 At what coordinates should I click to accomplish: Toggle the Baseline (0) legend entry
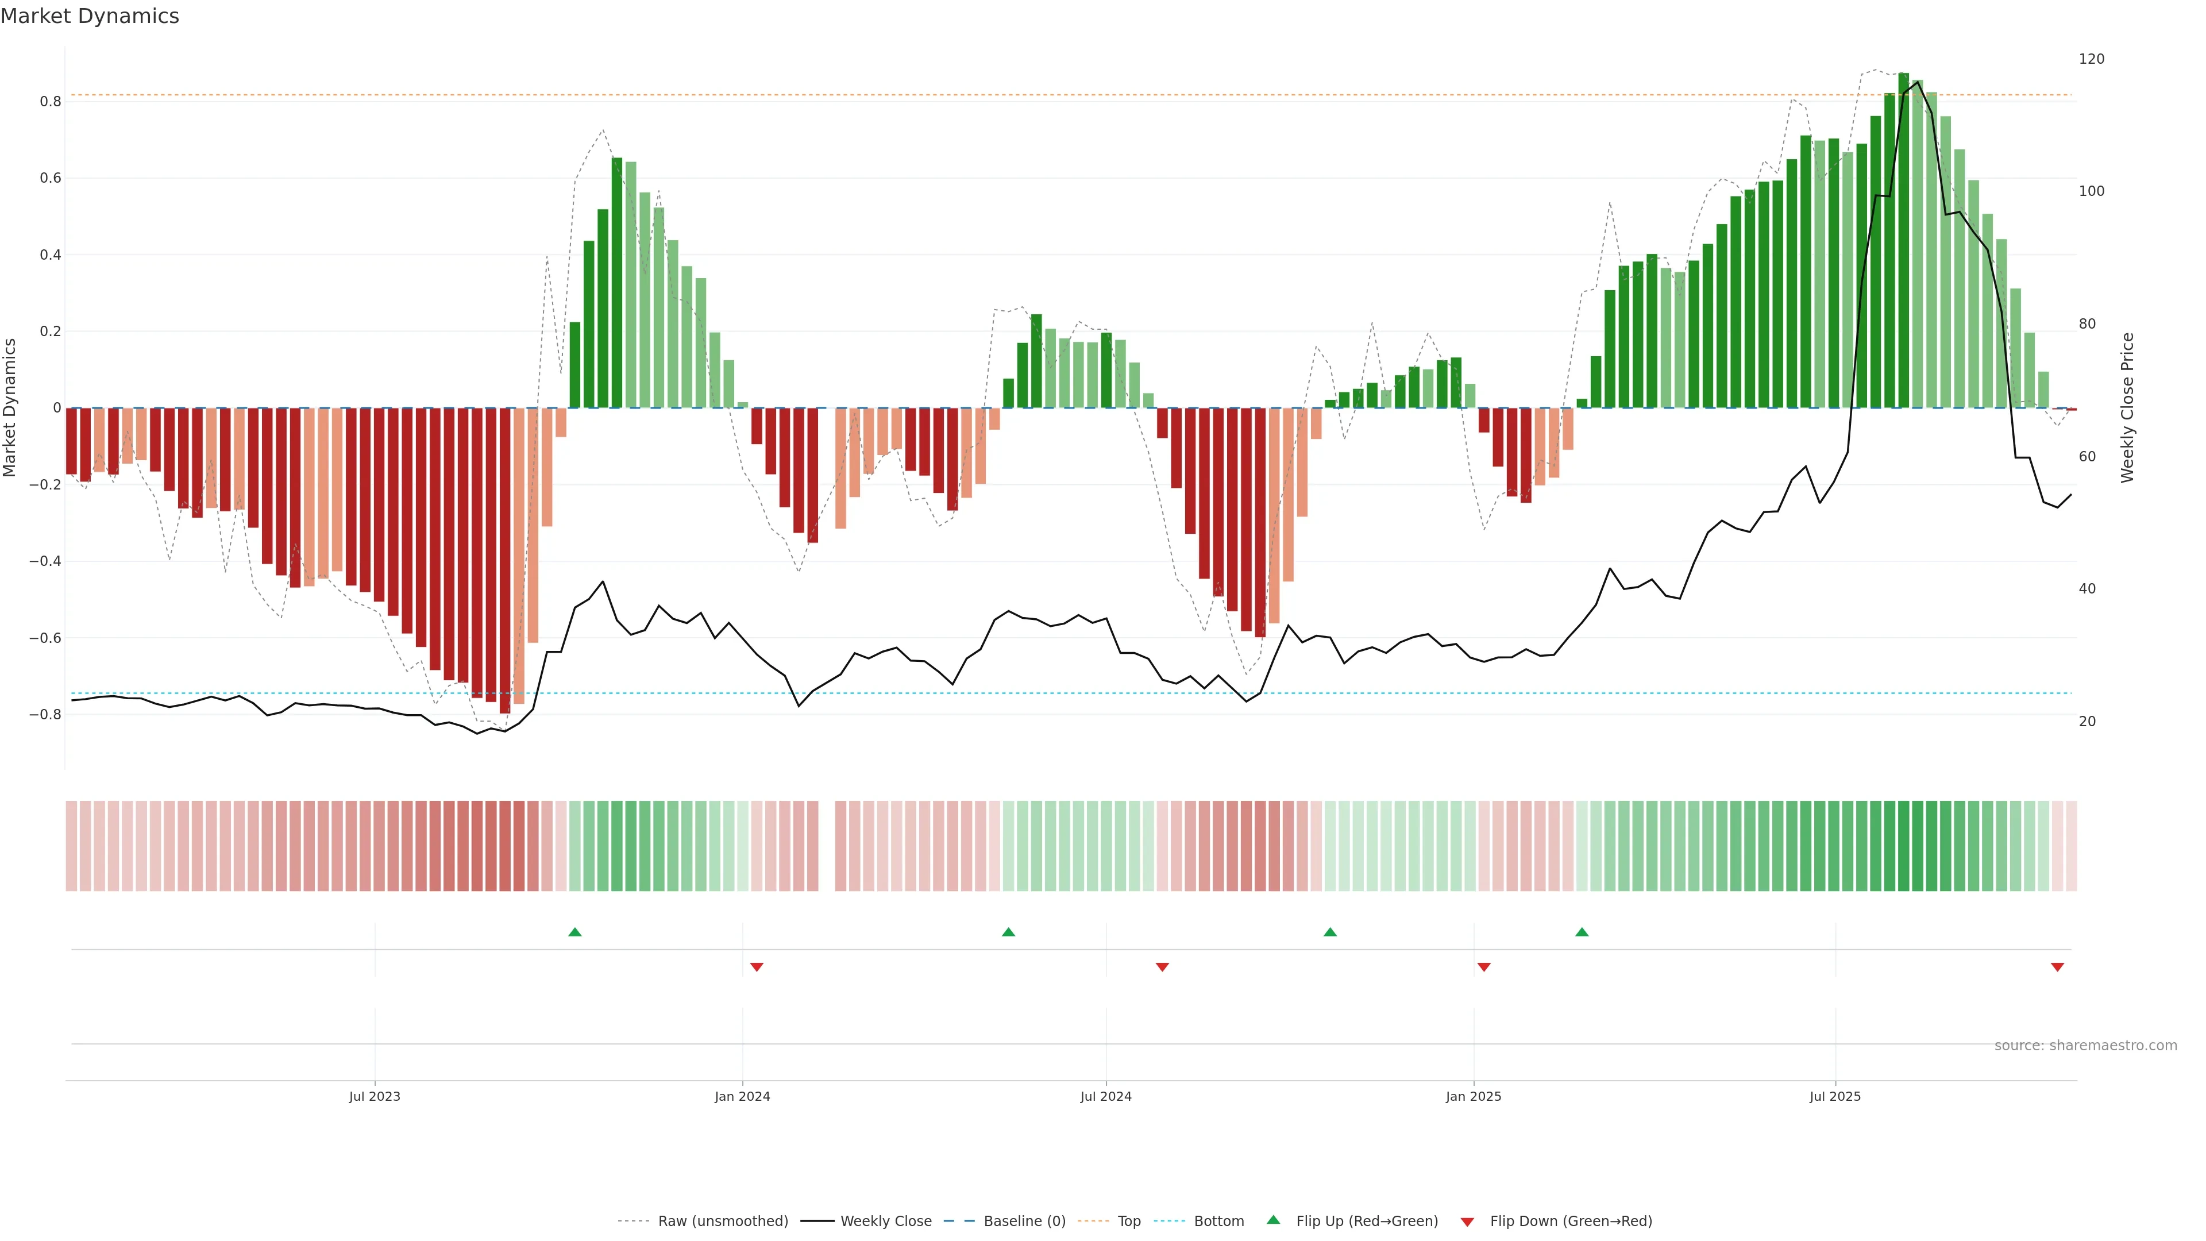click(x=1024, y=1221)
